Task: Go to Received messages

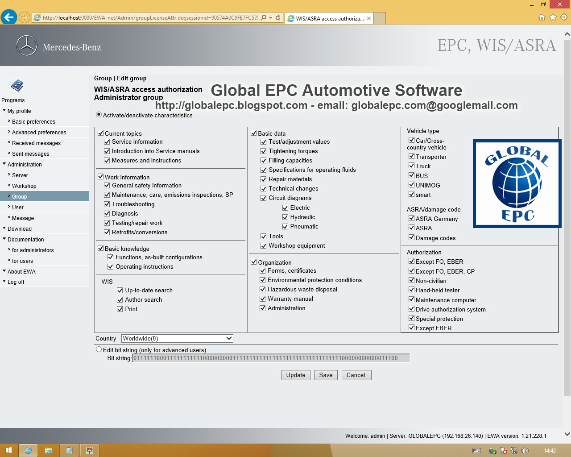Action: 36,143
